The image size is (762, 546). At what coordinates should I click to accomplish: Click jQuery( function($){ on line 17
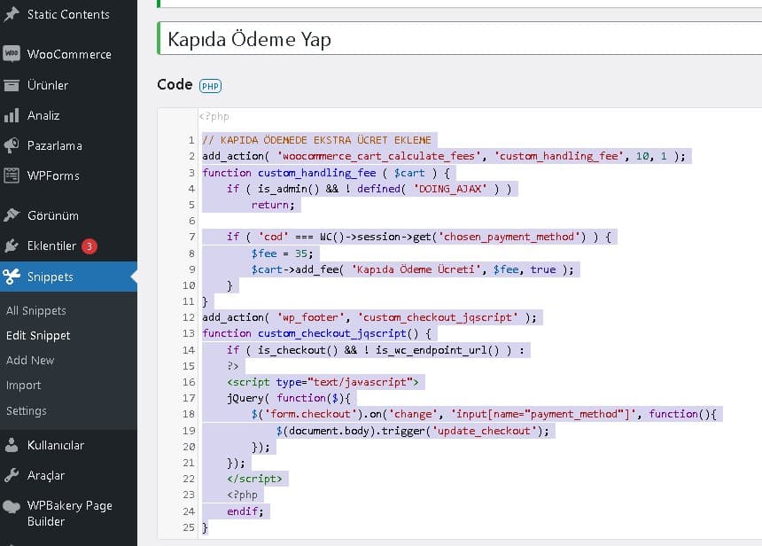(x=289, y=398)
